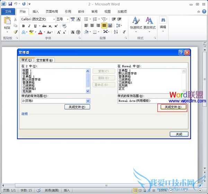The height and width of the screenshot is (194, 208).
Task: Align text left
Action: [x=86, y=25]
